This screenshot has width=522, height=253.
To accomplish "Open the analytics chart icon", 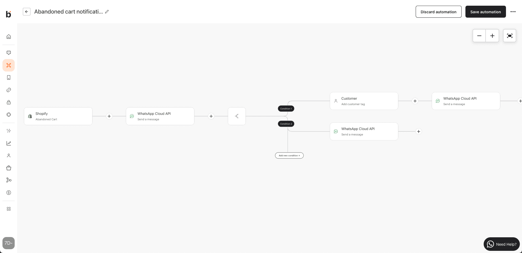I will tap(8, 143).
